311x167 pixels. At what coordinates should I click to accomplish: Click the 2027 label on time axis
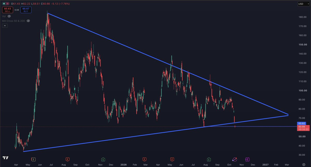pos(265,165)
